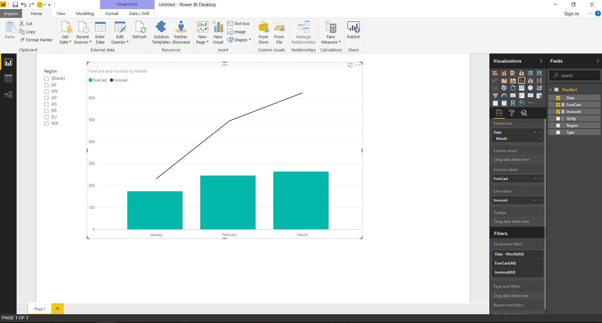Screen dimensions: 602x323
Task: Add a new page with plus button
Action: [x=57, y=309]
